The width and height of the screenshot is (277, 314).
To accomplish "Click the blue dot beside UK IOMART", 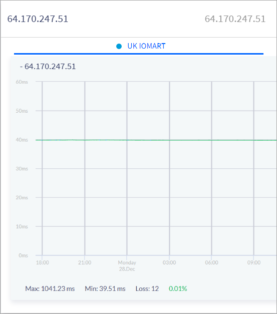I will click(x=119, y=46).
